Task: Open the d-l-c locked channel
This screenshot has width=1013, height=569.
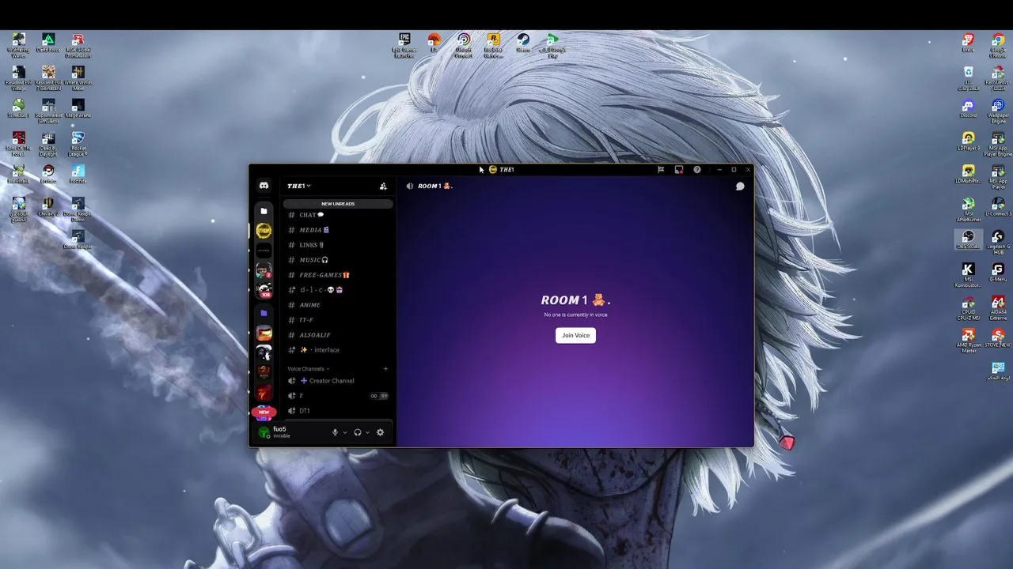Action: click(x=338, y=290)
